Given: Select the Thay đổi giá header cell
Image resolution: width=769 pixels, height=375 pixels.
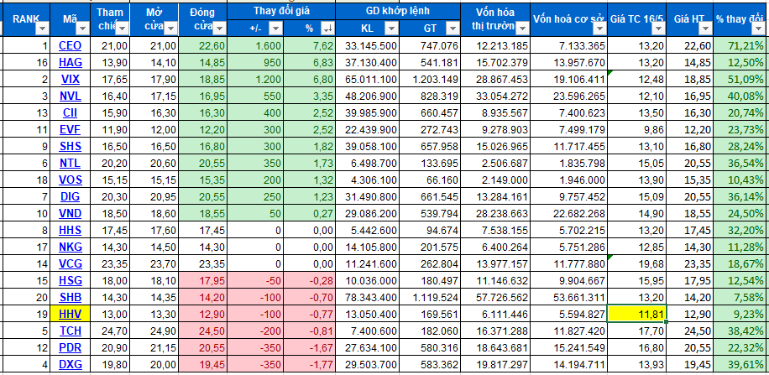Looking at the screenshot, I should click(x=281, y=11).
